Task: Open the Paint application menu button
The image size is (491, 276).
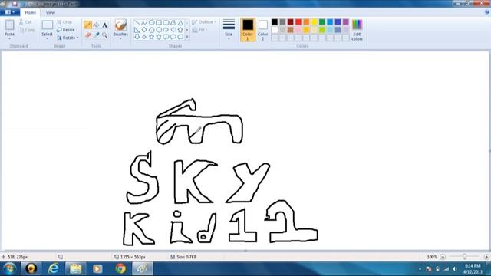Action: coord(10,12)
